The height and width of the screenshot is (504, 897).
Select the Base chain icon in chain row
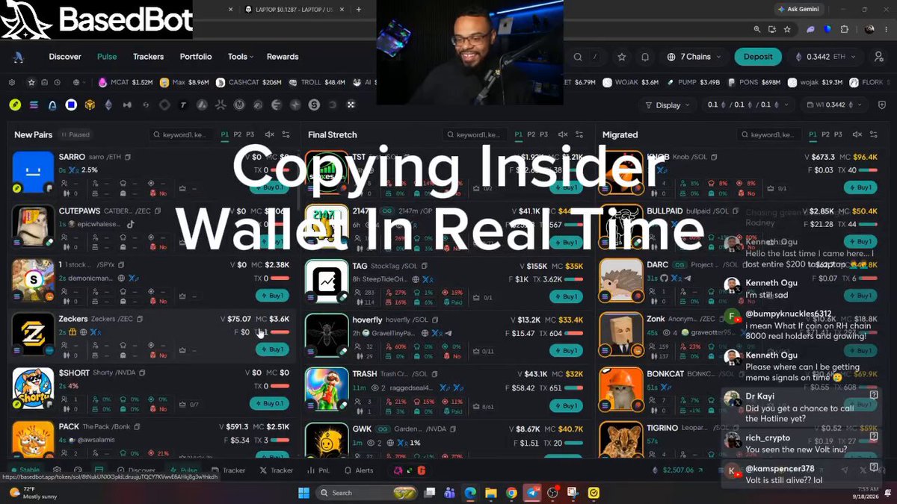(x=71, y=105)
